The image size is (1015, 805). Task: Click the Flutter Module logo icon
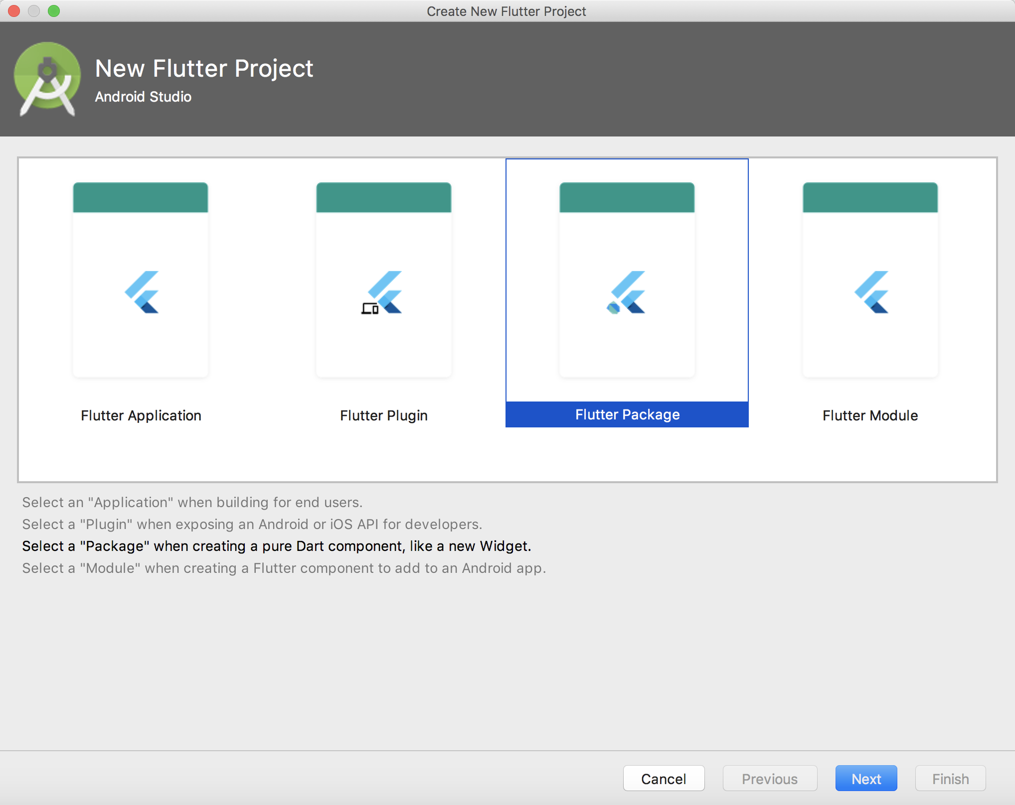[871, 292]
